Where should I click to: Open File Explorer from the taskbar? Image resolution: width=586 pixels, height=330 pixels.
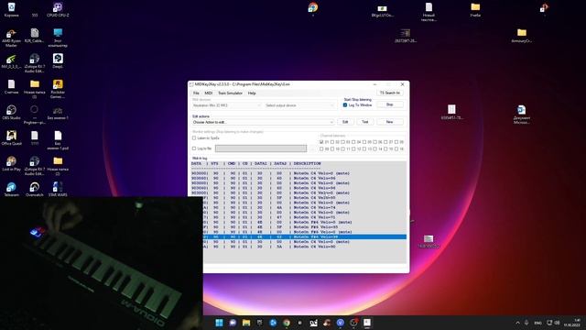246,323
